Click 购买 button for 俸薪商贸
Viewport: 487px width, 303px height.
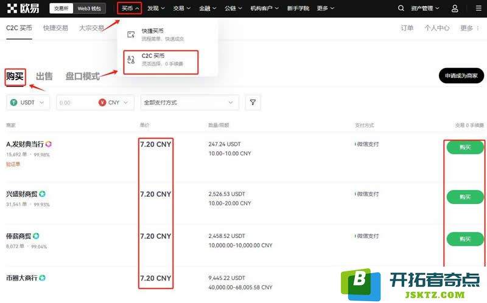[465, 239]
